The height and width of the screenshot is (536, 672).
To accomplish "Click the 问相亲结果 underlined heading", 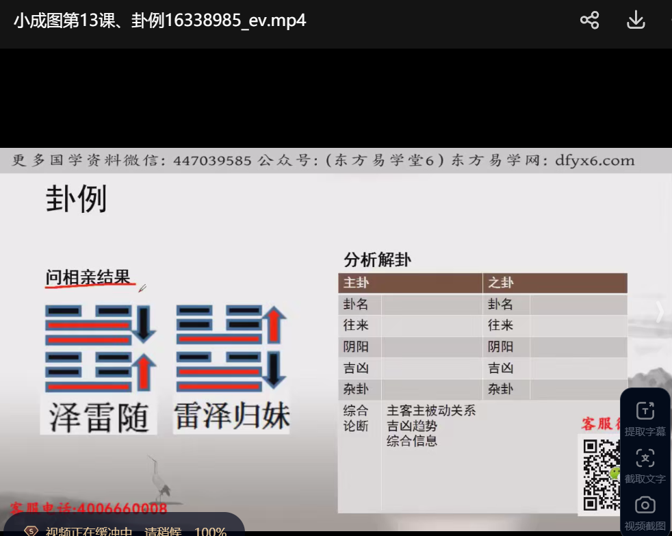I will pyautogui.click(x=88, y=277).
